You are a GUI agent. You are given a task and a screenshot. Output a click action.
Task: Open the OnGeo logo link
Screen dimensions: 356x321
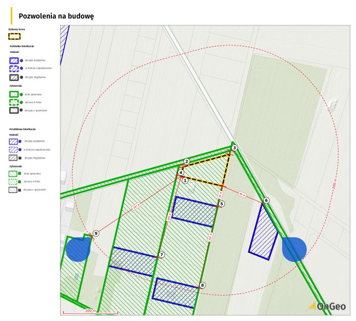click(x=327, y=307)
